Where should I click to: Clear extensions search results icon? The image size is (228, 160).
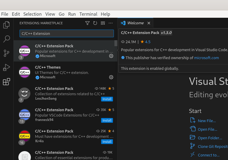point(103,23)
